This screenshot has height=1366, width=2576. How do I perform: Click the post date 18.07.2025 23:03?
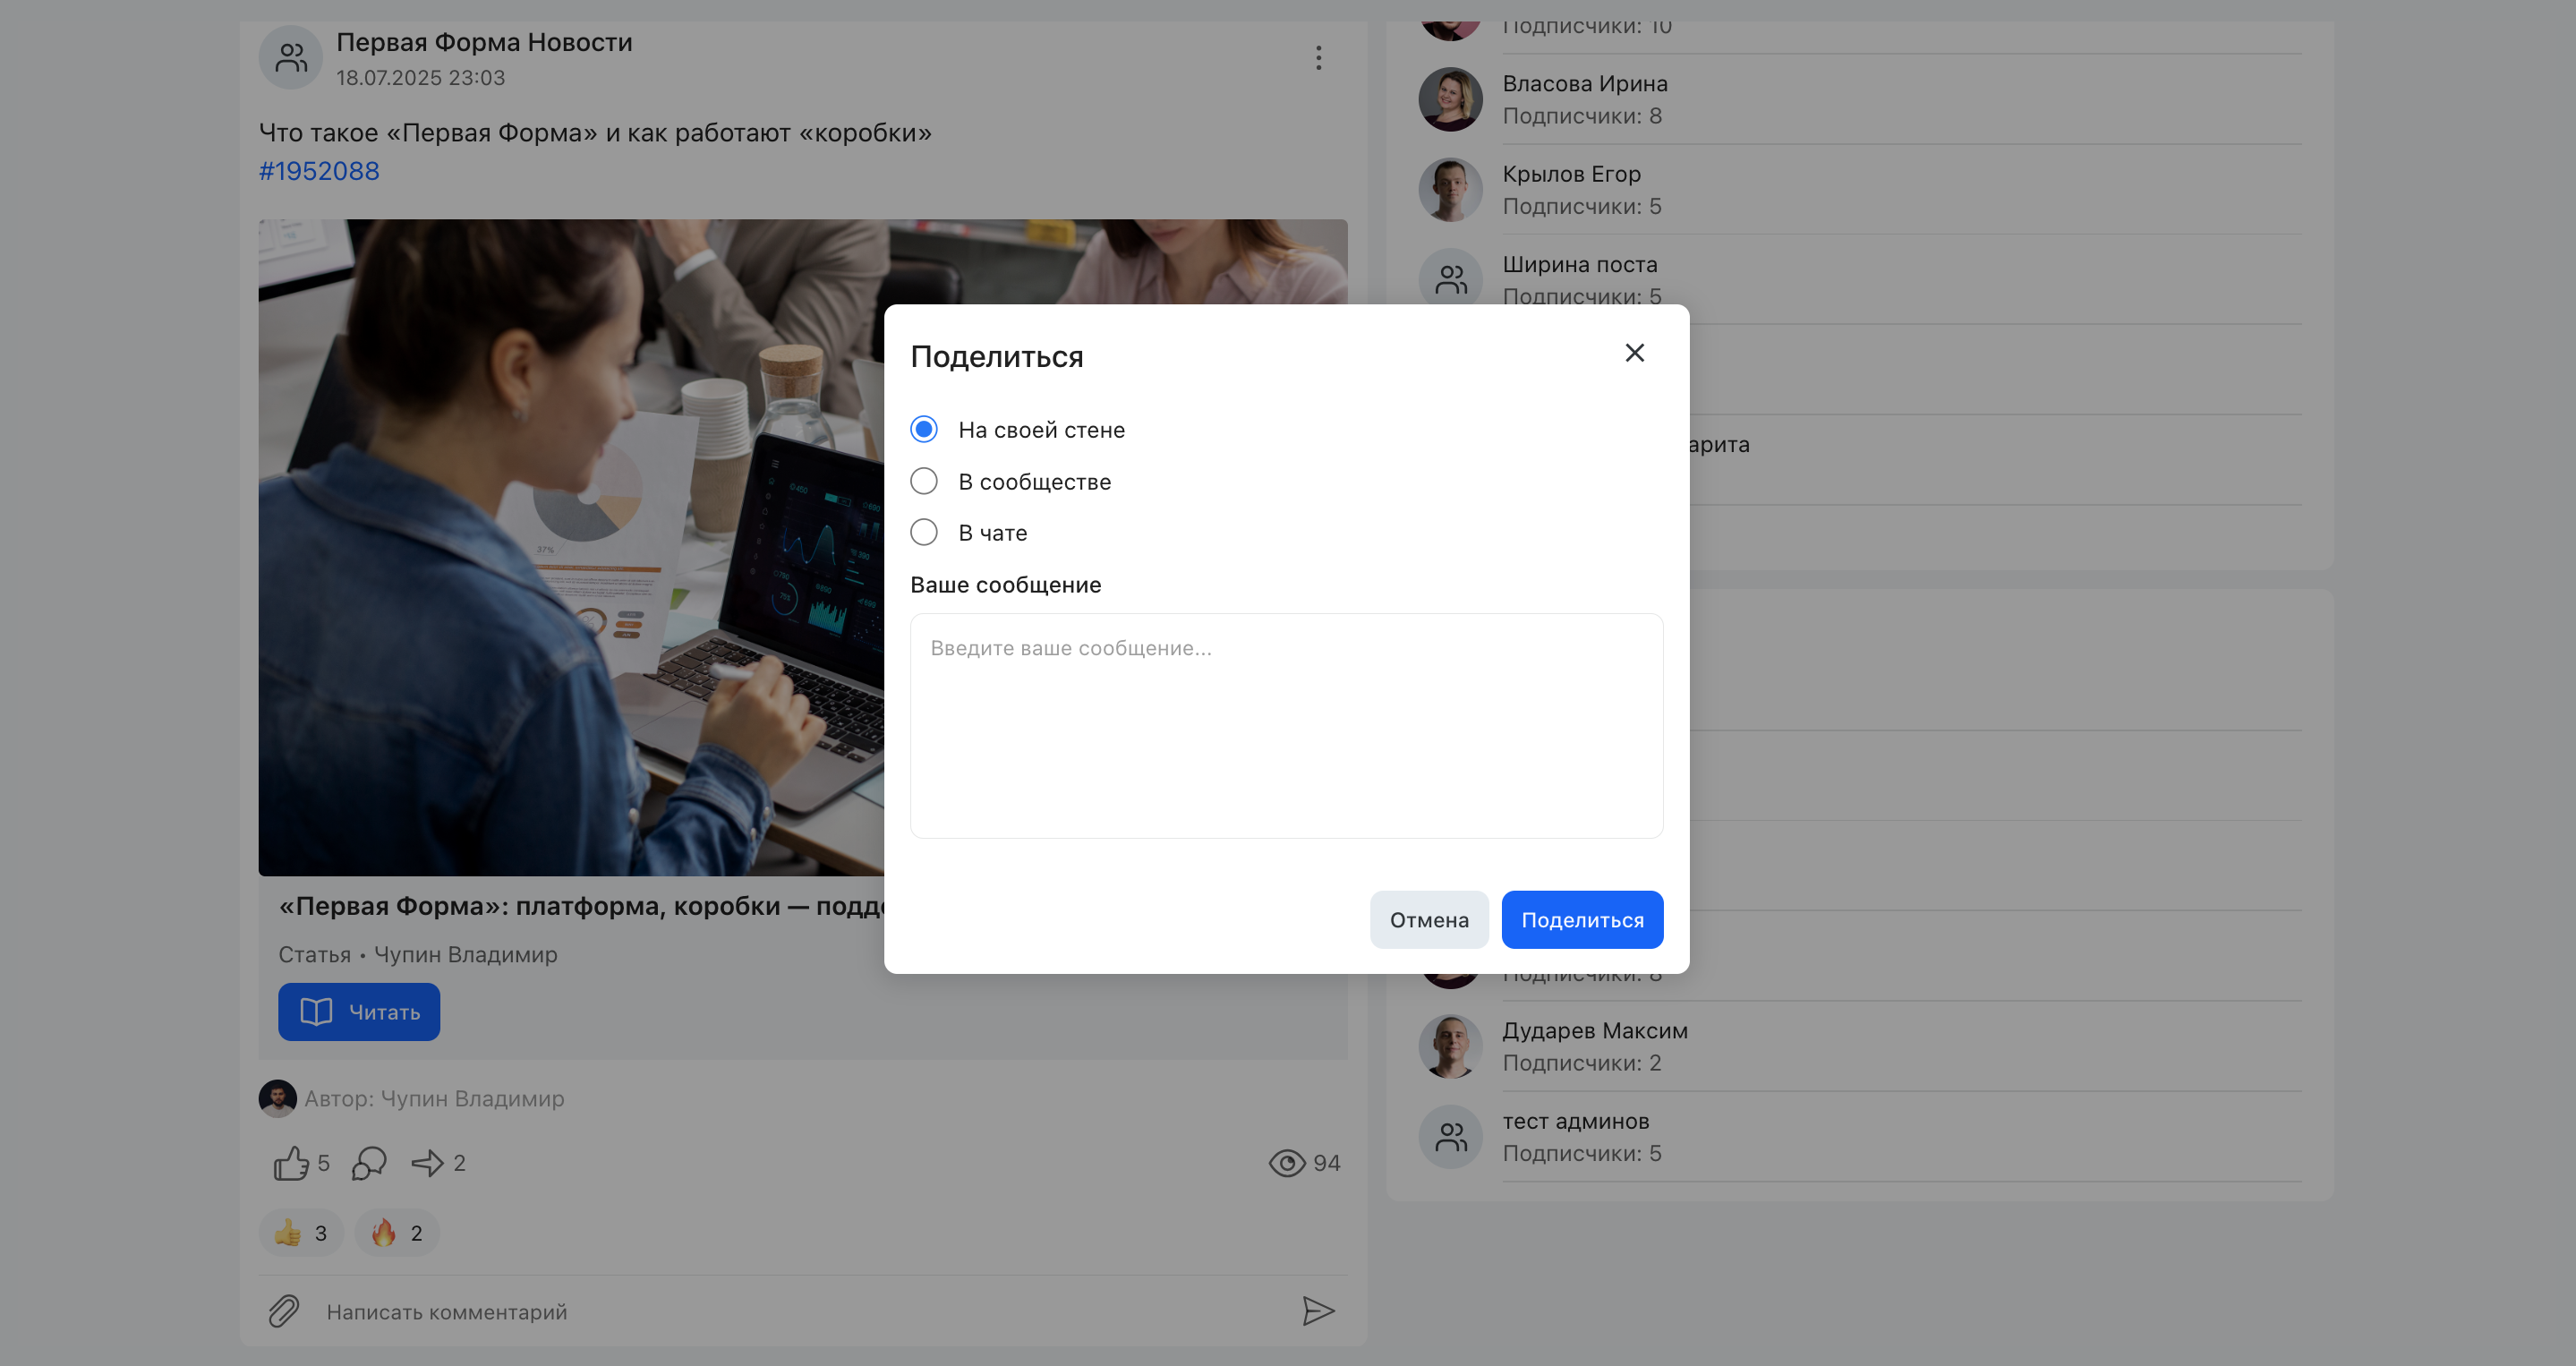tap(420, 77)
